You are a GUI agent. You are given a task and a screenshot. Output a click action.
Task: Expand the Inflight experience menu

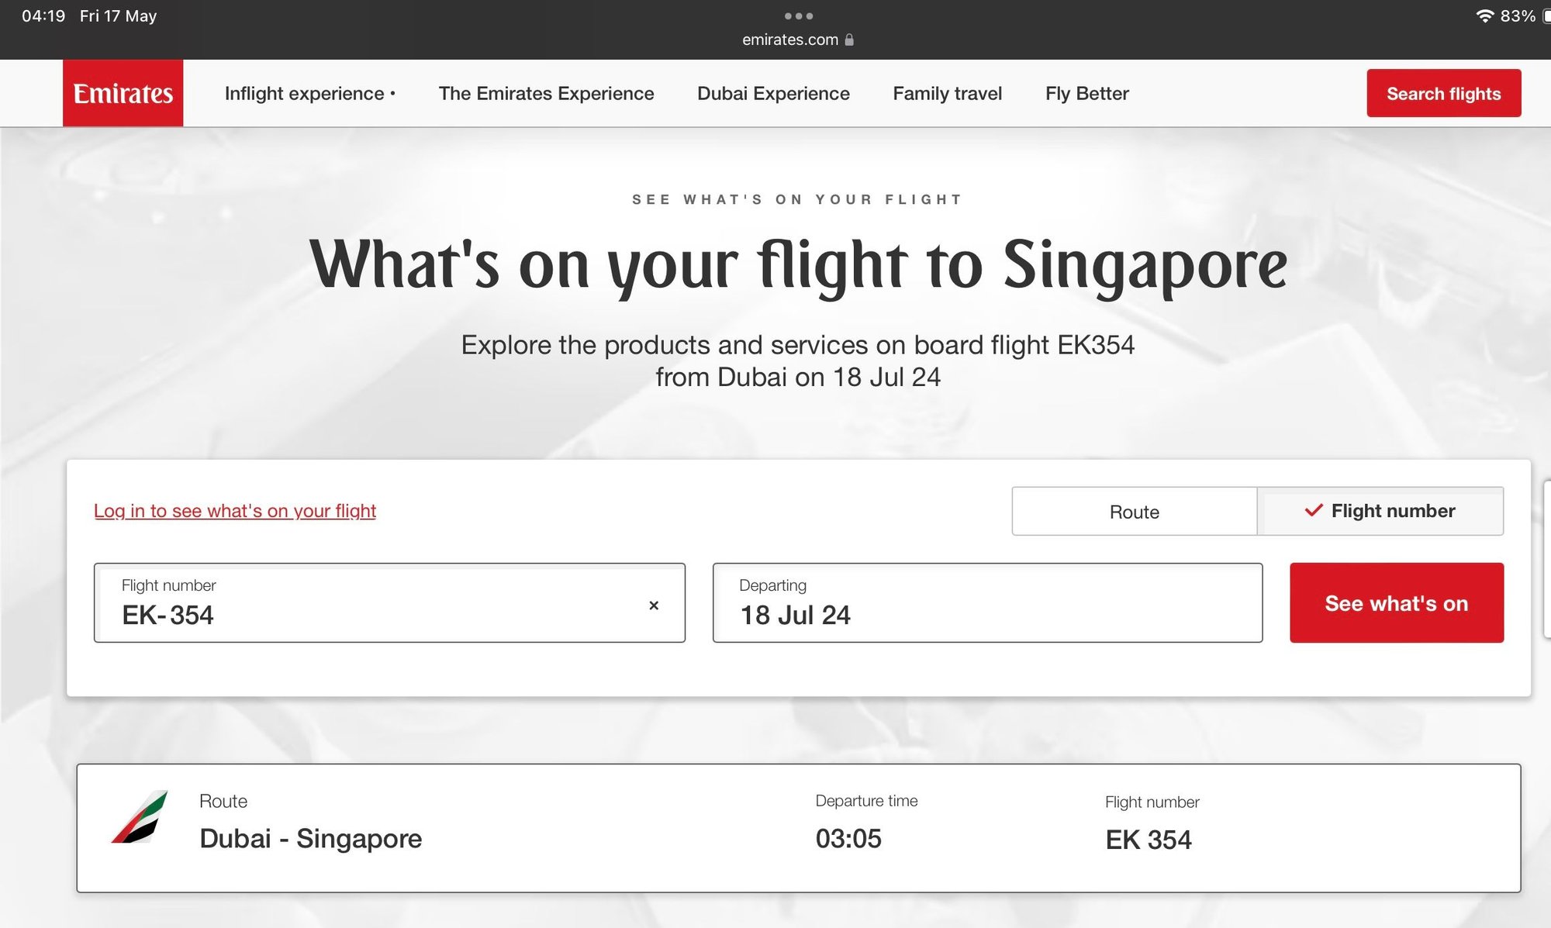pos(309,94)
